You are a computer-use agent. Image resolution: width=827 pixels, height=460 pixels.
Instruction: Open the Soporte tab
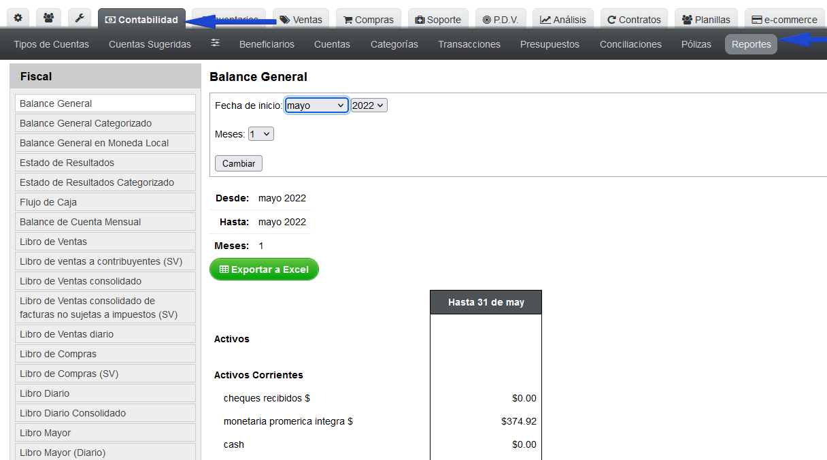coord(438,20)
